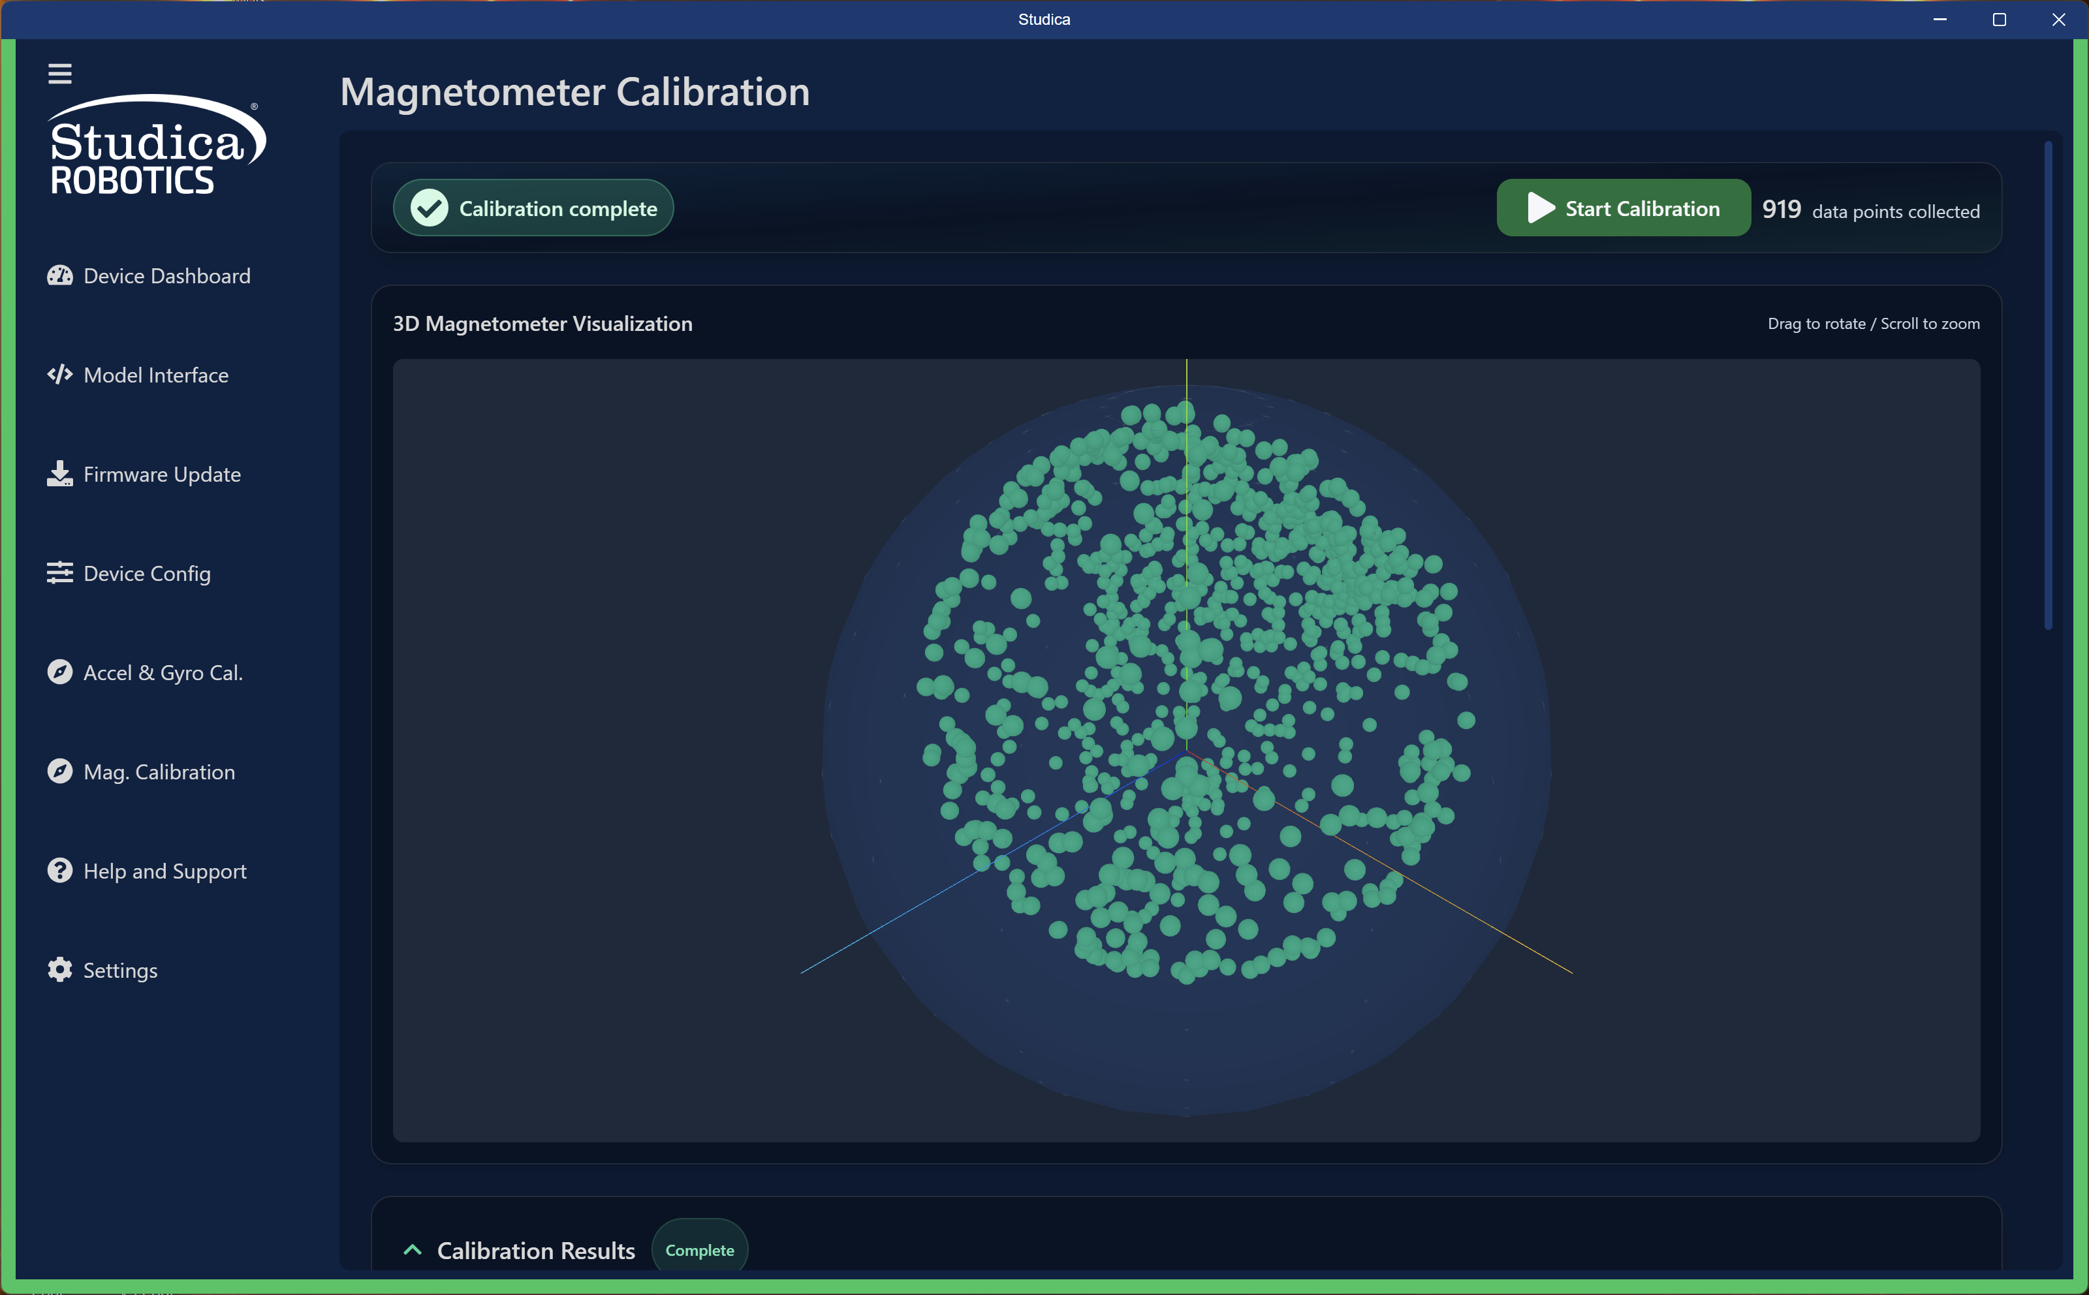Open the Firmware Update page
Image resolution: width=2089 pixels, height=1295 pixels.
tap(162, 475)
